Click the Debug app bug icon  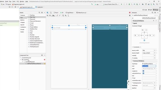tap(129, 4)
